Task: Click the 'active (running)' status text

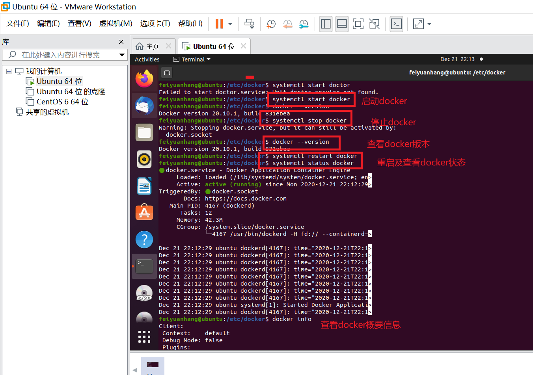Action: coord(233,184)
